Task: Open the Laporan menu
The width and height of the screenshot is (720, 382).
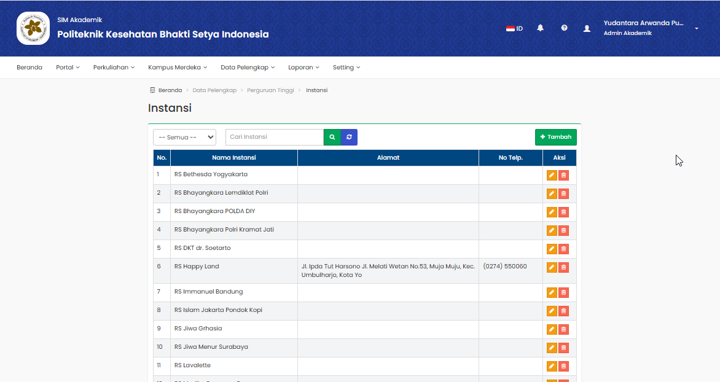Action: point(303,68)
